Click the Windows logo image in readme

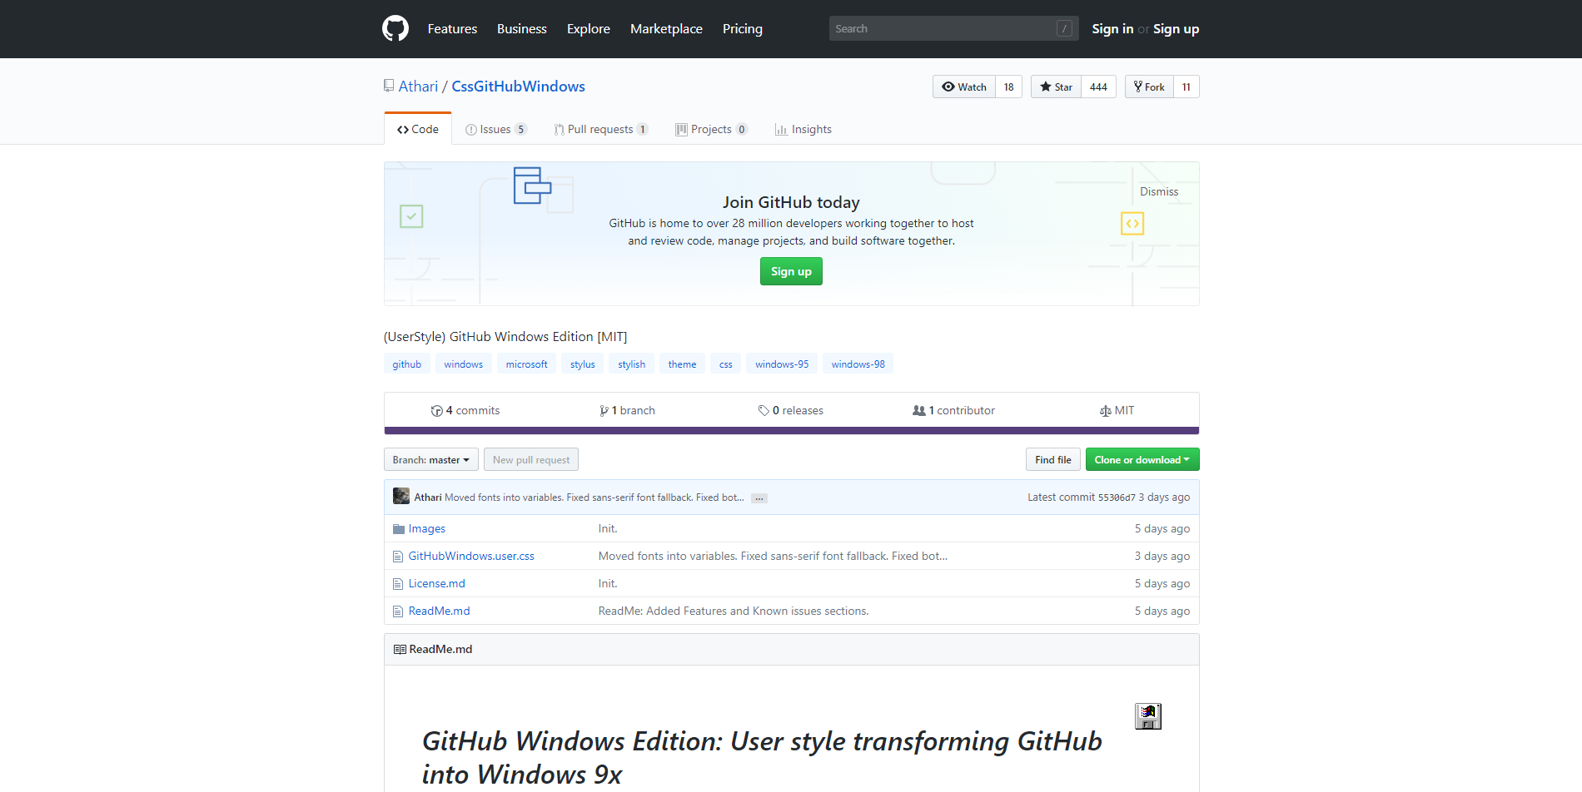coord(1148,716)
